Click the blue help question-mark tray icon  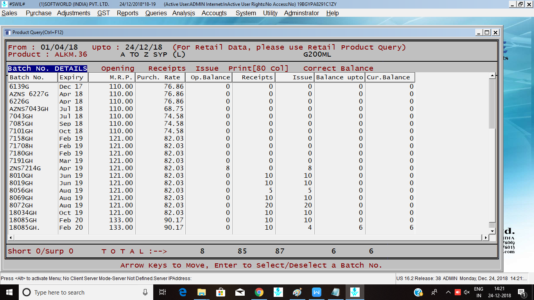[418, 292]
